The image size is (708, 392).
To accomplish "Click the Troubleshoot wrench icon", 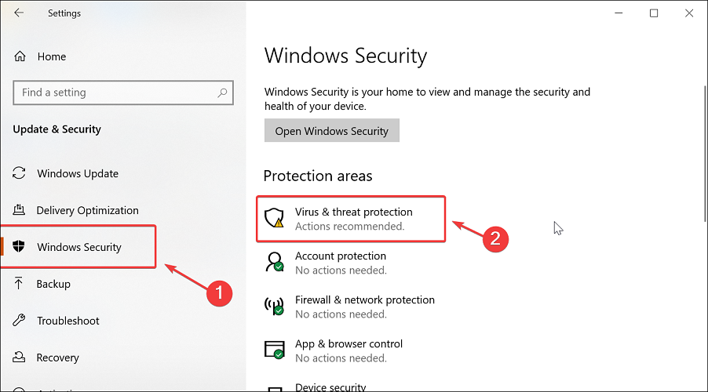I will (19, 321).
